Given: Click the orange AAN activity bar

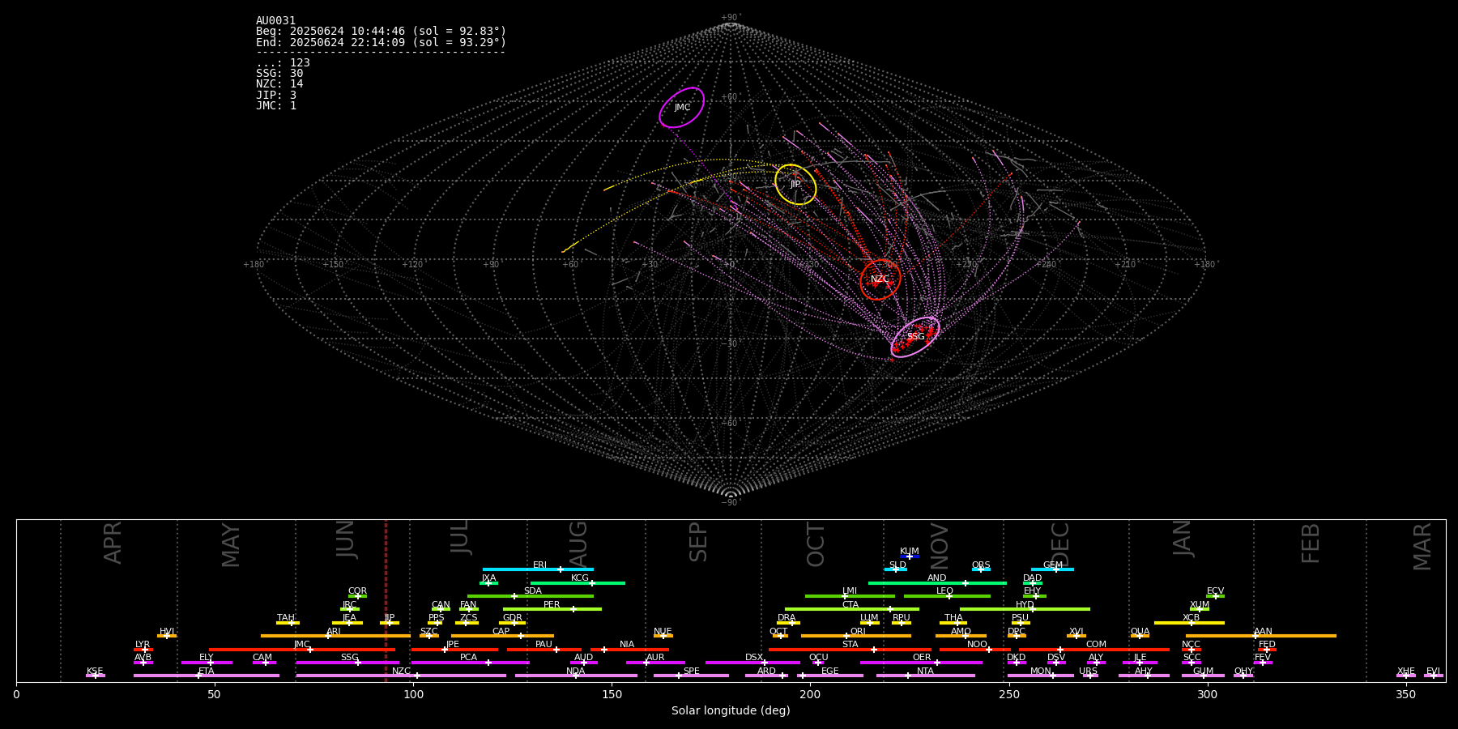Looking at the screenshot, I should pyautogui.click(x=1261, y=636).
